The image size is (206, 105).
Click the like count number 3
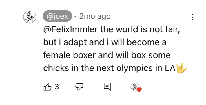click(x=57, y=86)
